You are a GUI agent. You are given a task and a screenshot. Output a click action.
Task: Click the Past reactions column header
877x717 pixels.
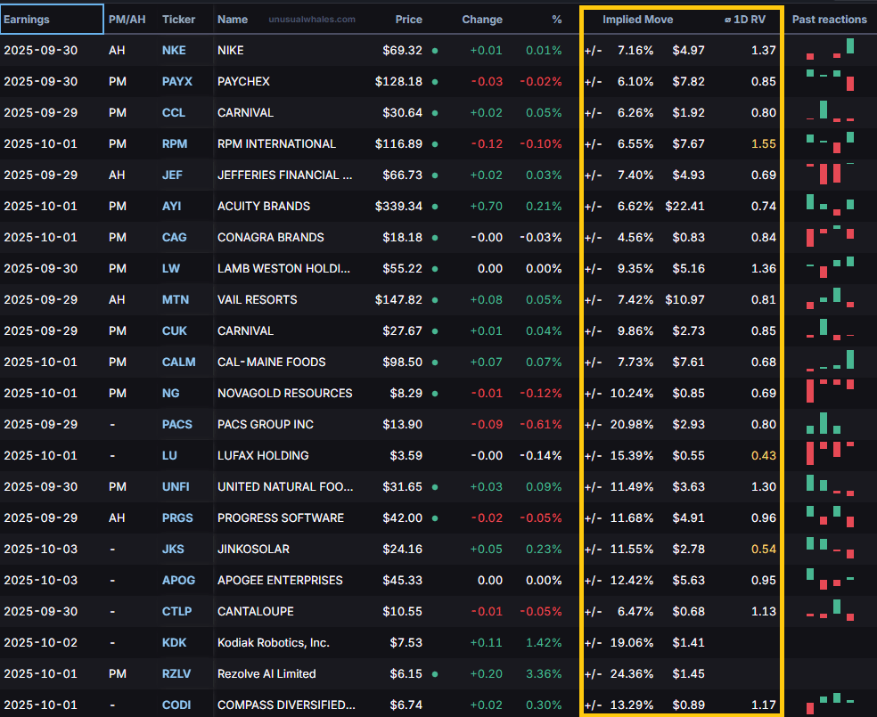tap(830, 20)
